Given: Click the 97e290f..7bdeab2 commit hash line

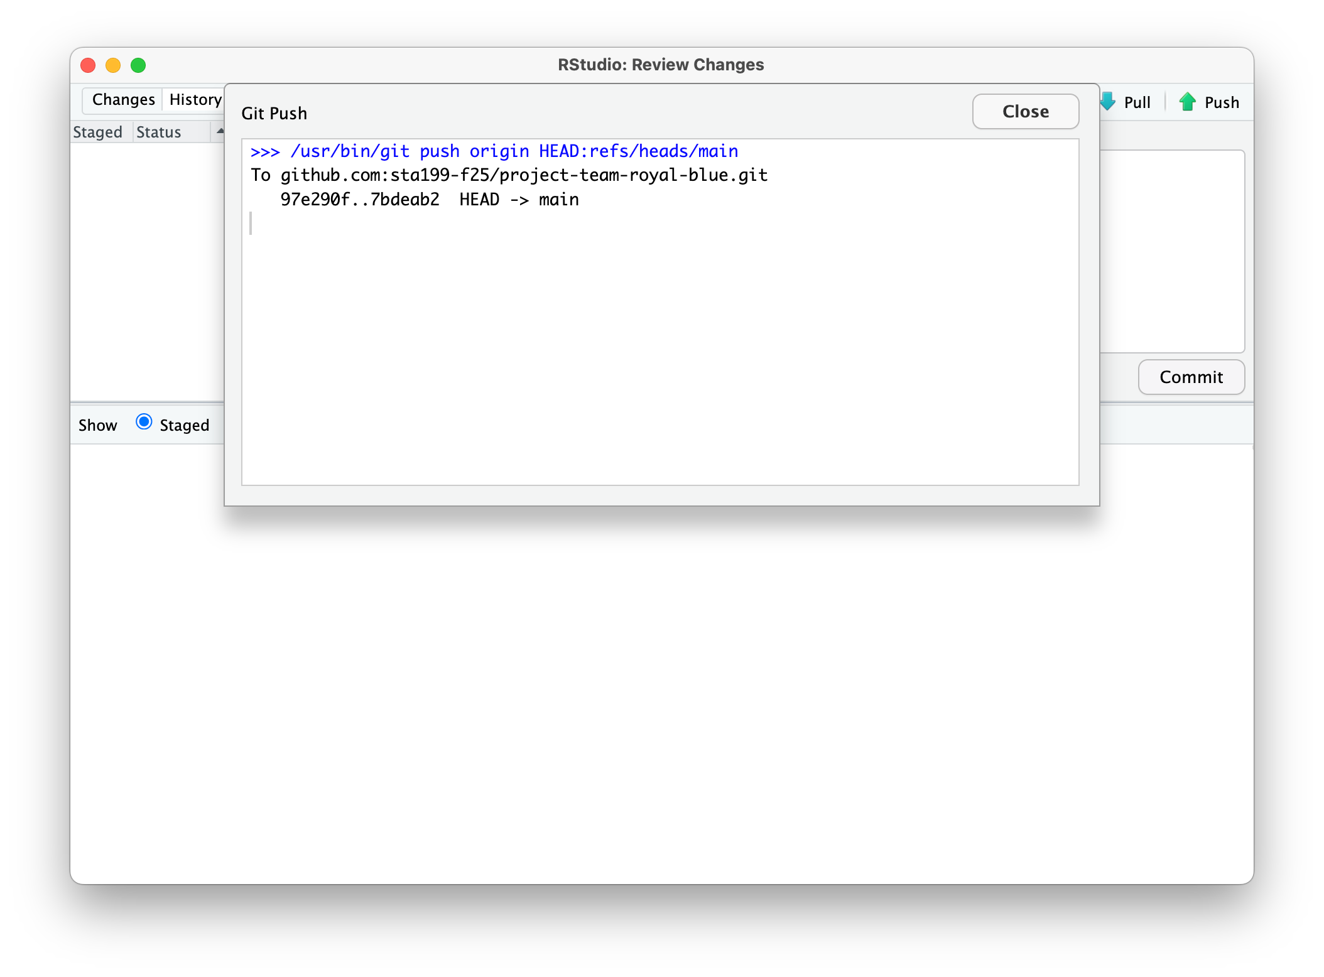Looking at the screenshot, I should (x=359, y=200).
